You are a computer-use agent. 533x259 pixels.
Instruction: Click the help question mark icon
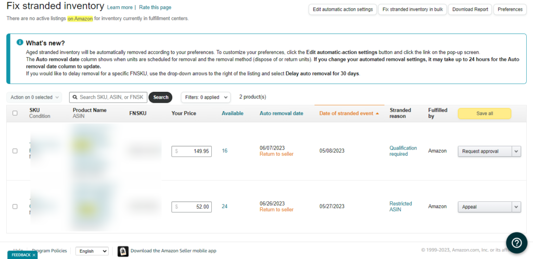pos(516,242)
